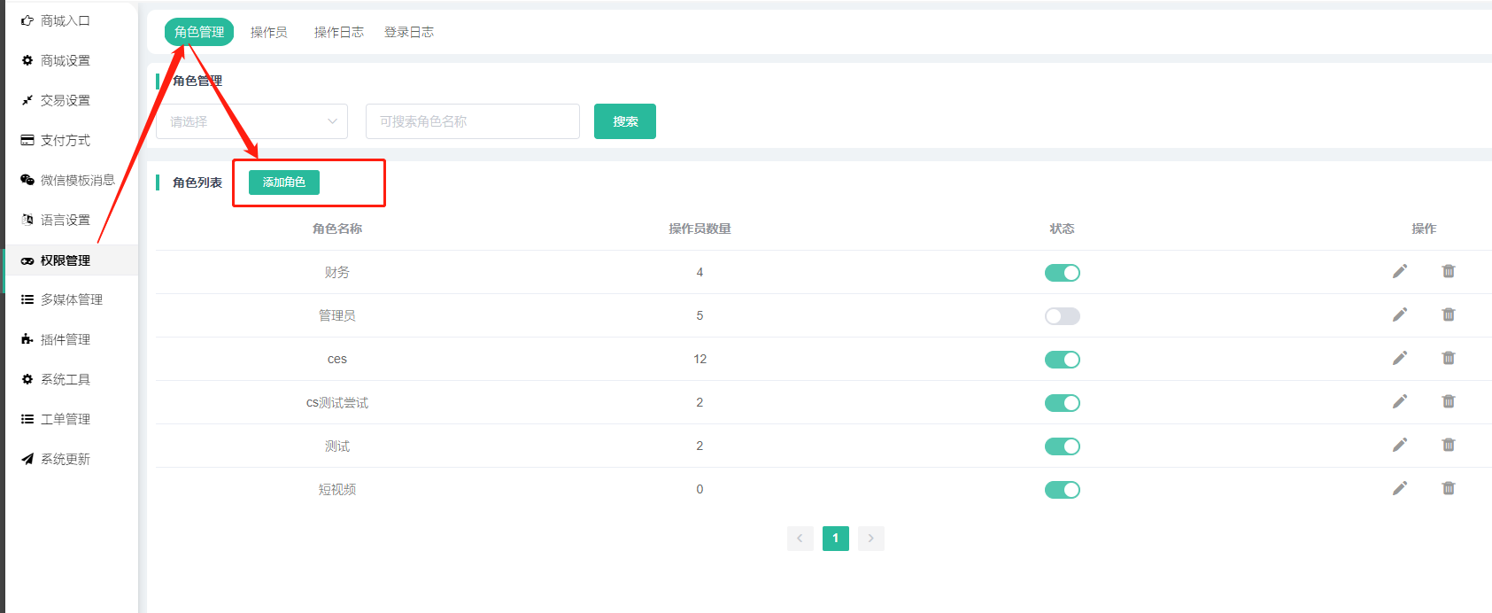Select page 1 in the pagination
The image size is (1492, 613).
[835, 539]
